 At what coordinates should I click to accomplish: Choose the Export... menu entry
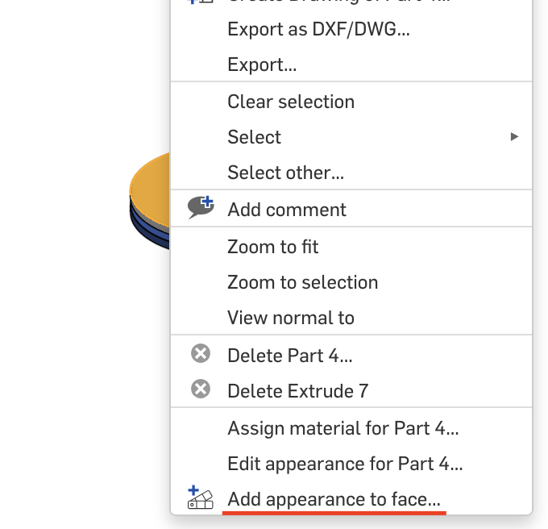261,65
